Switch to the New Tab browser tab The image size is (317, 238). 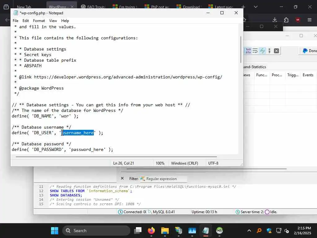pos(24,7)
